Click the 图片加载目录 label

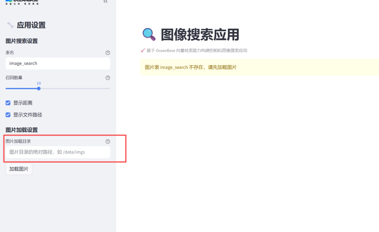[18, 141]
